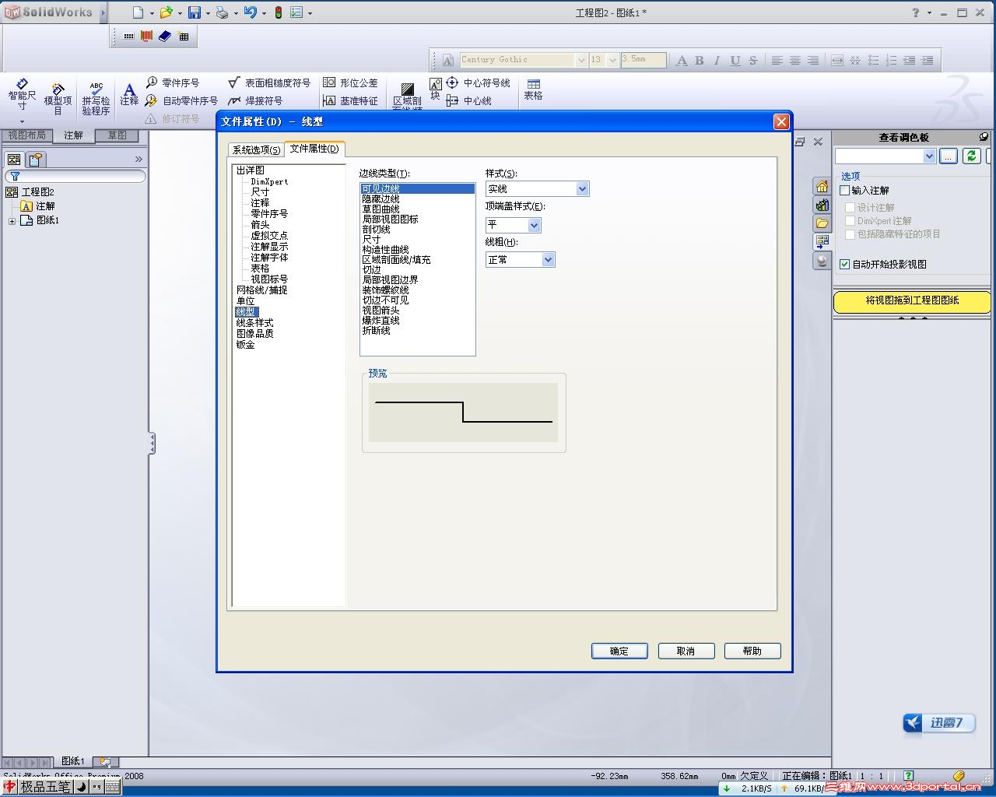Click the red striped icon in the small floating toolbar
996x797 pixels.
point(146,36)
